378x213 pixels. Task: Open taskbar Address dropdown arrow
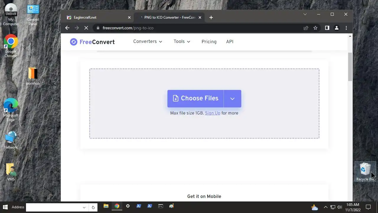[84, 207]
